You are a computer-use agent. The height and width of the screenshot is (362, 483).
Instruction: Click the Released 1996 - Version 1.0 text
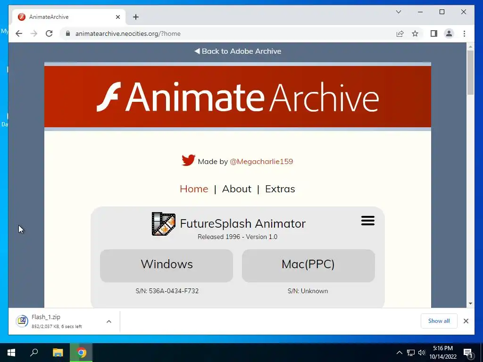coord(238,237)
